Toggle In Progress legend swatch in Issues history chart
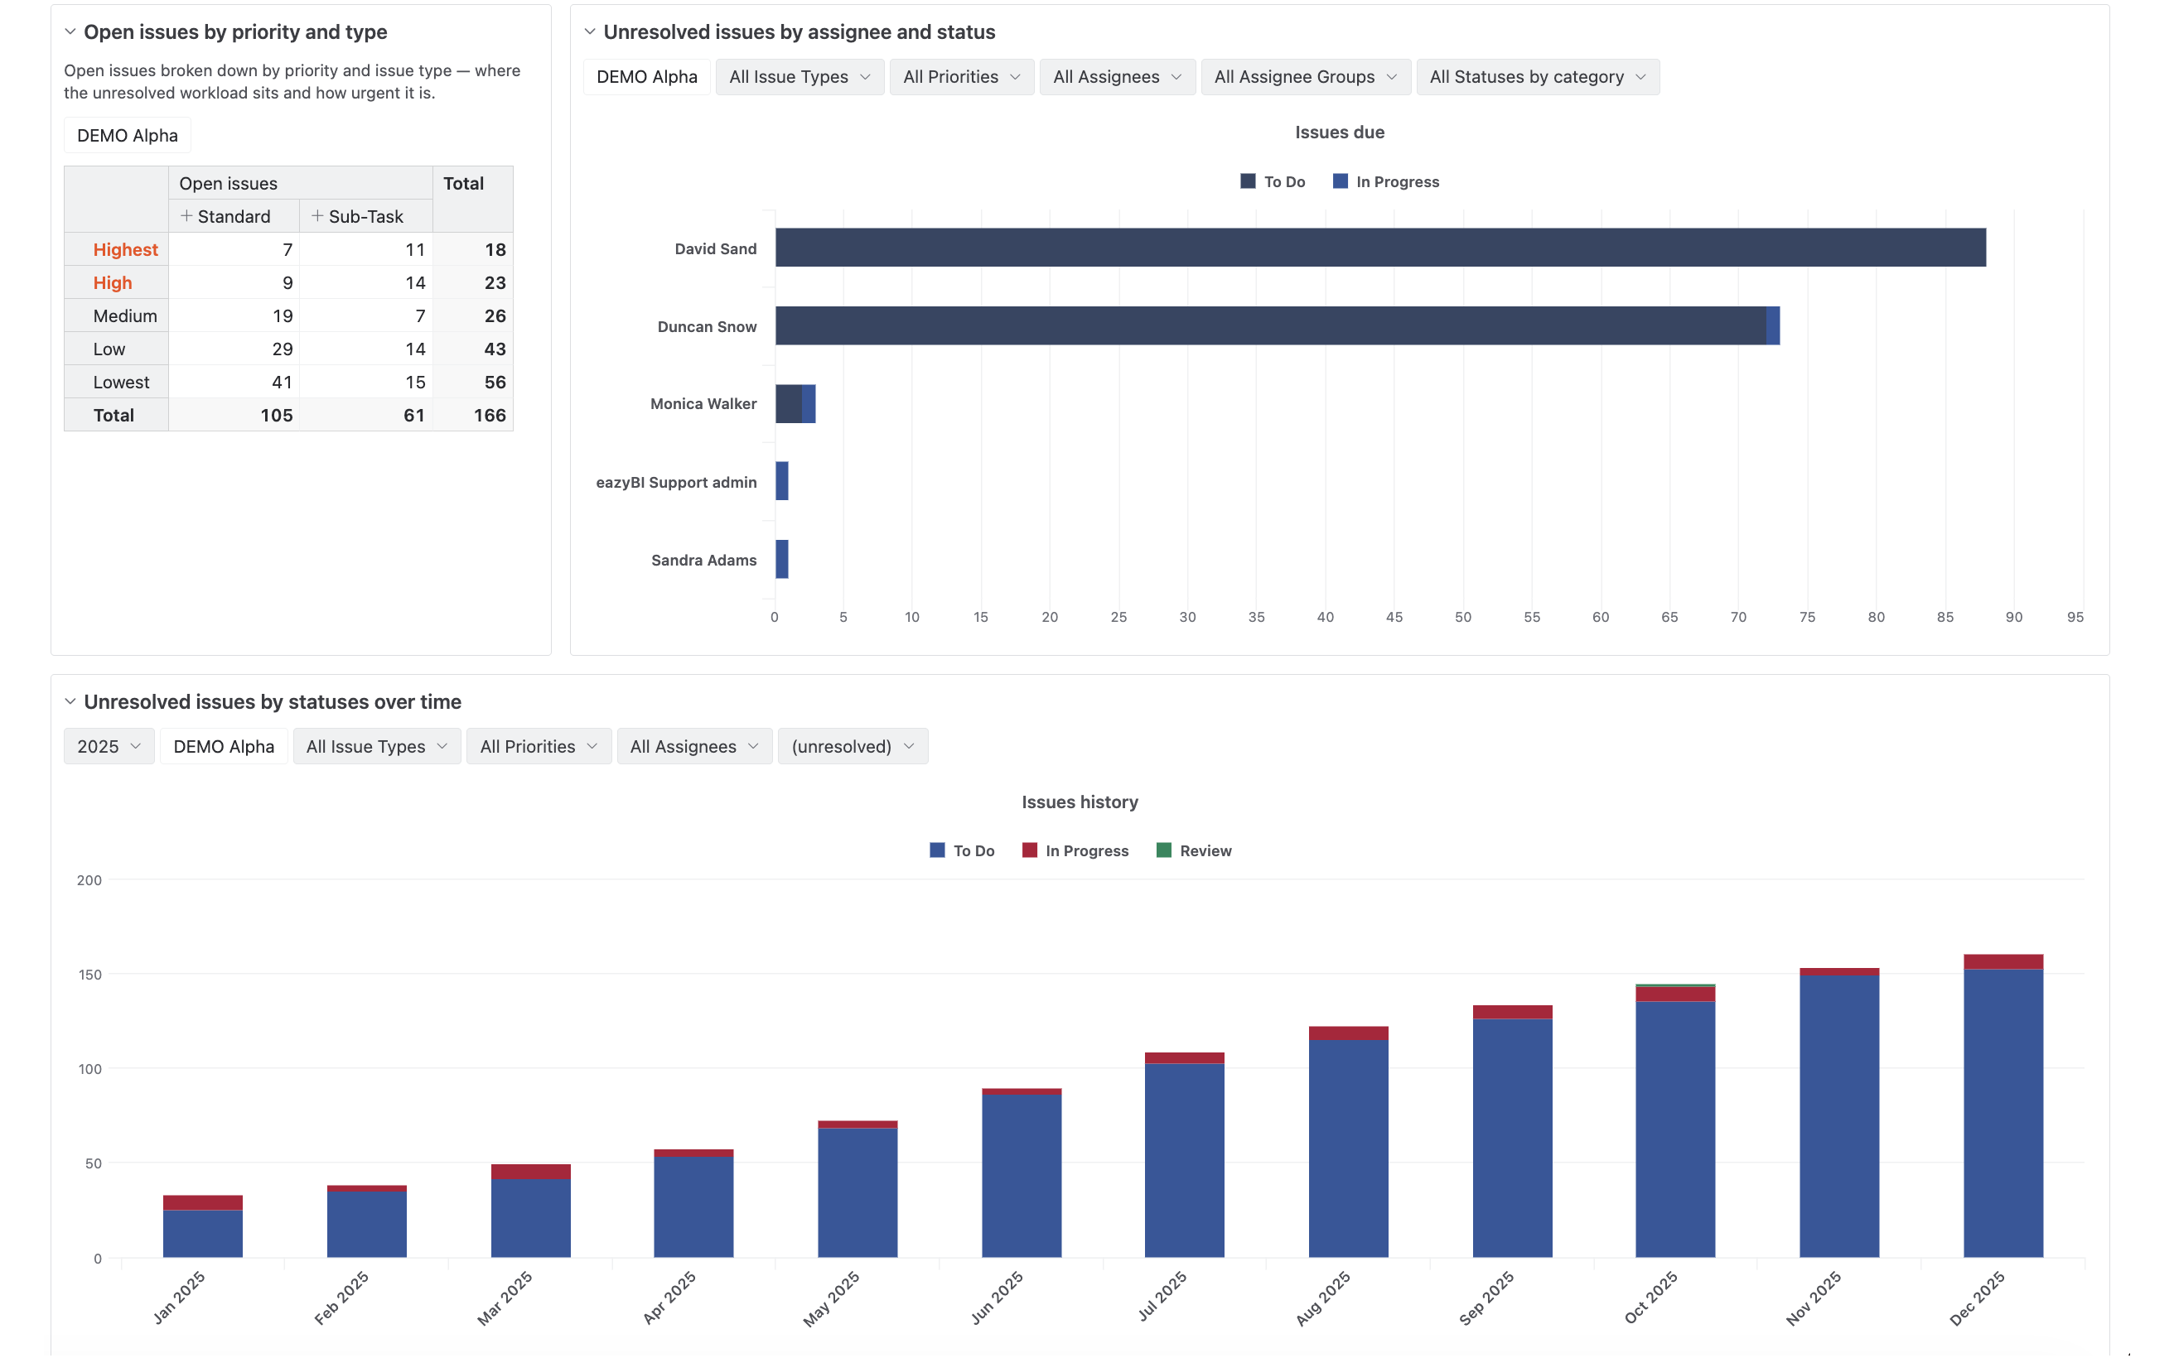 (1030, 850)
